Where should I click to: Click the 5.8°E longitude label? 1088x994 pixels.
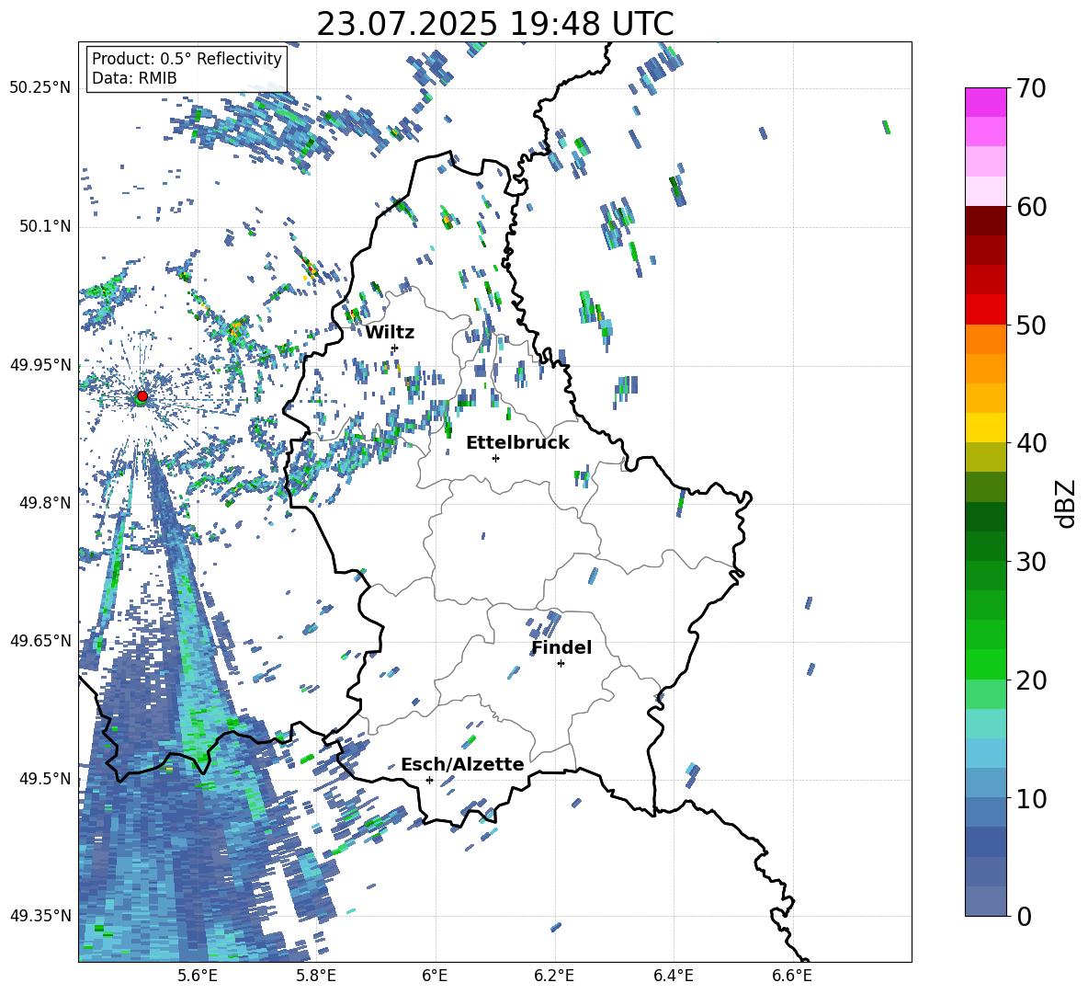(316, 976)
